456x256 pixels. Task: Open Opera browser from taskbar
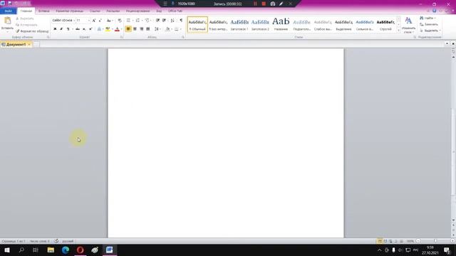tap(81, 250)
